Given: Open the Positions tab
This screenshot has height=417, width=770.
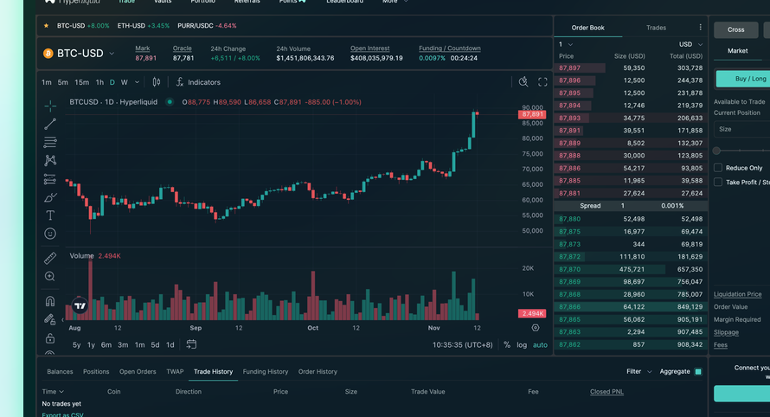Looking at the screenshot, I should coord(96,371).
